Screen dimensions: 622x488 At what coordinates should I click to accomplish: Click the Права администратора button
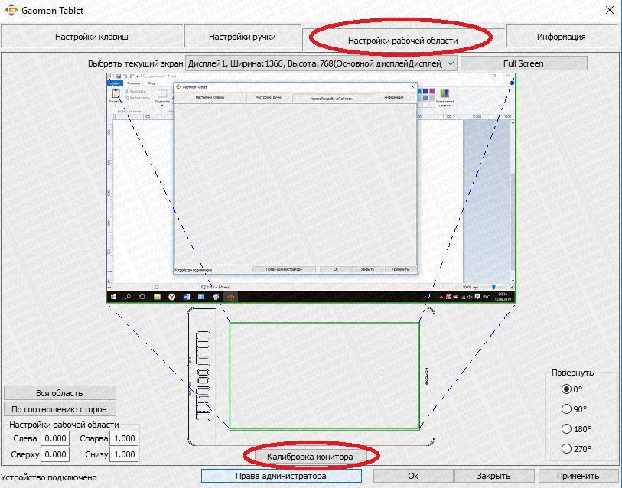tap(282, 476)
